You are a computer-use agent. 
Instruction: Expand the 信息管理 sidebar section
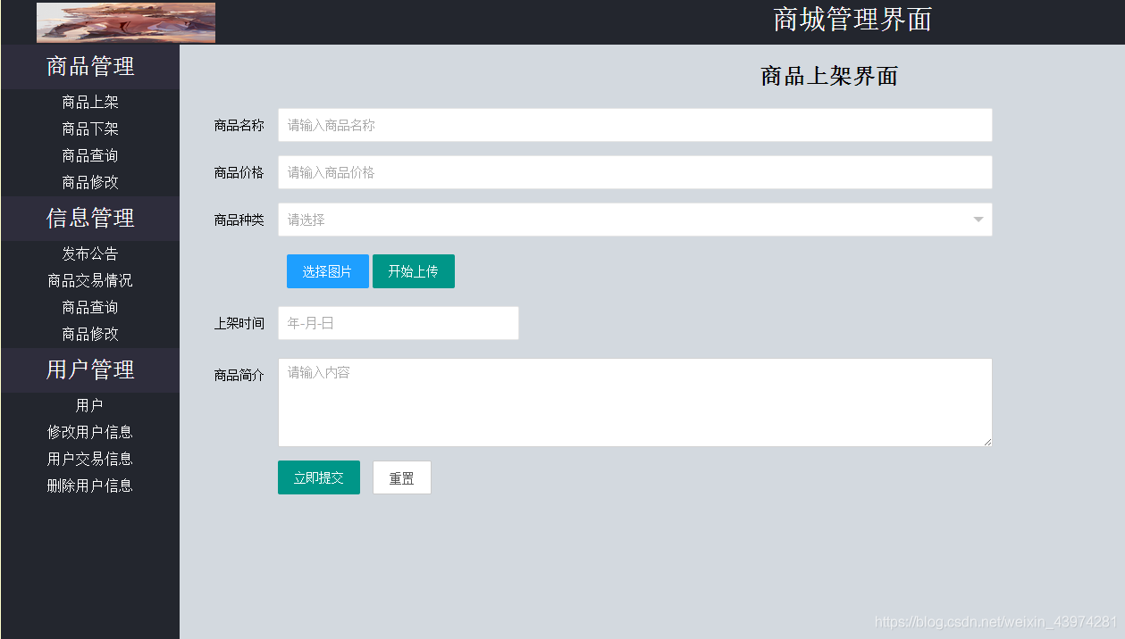pos(90,219)
